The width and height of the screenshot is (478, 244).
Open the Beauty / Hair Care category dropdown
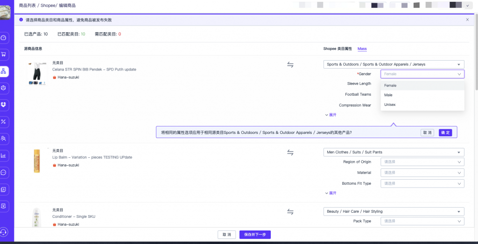pyautogui.click(x=394, y=211)
